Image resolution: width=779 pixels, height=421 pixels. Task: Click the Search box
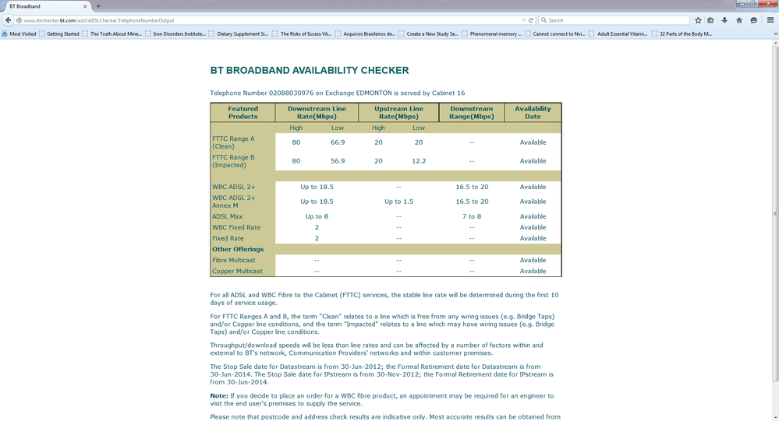coord(614,20)
